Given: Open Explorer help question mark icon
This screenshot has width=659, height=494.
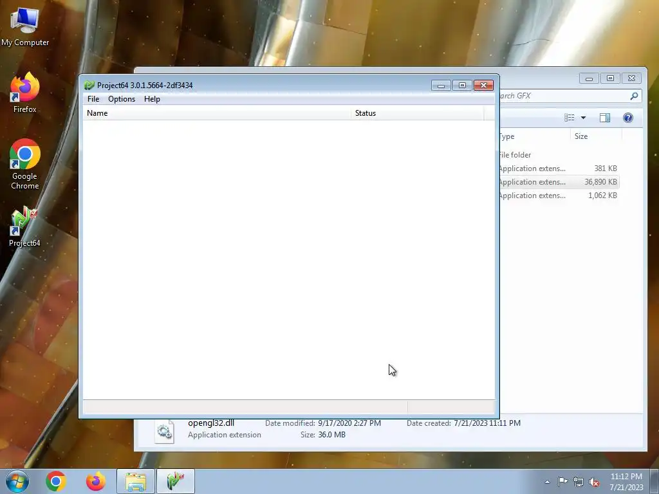Looking at the screenshot, I should [628, 118].
